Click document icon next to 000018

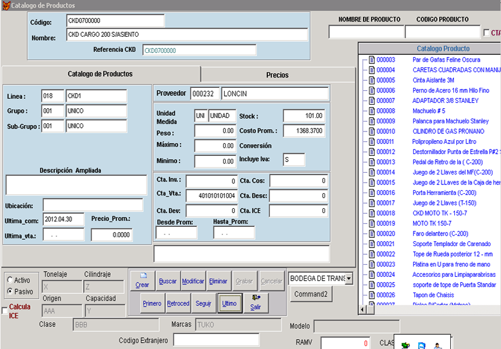click(x=371, y=213)
